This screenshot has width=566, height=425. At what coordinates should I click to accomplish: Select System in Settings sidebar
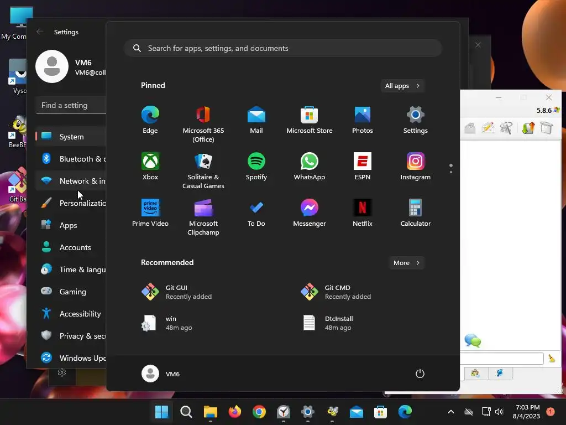coord(71,137)
